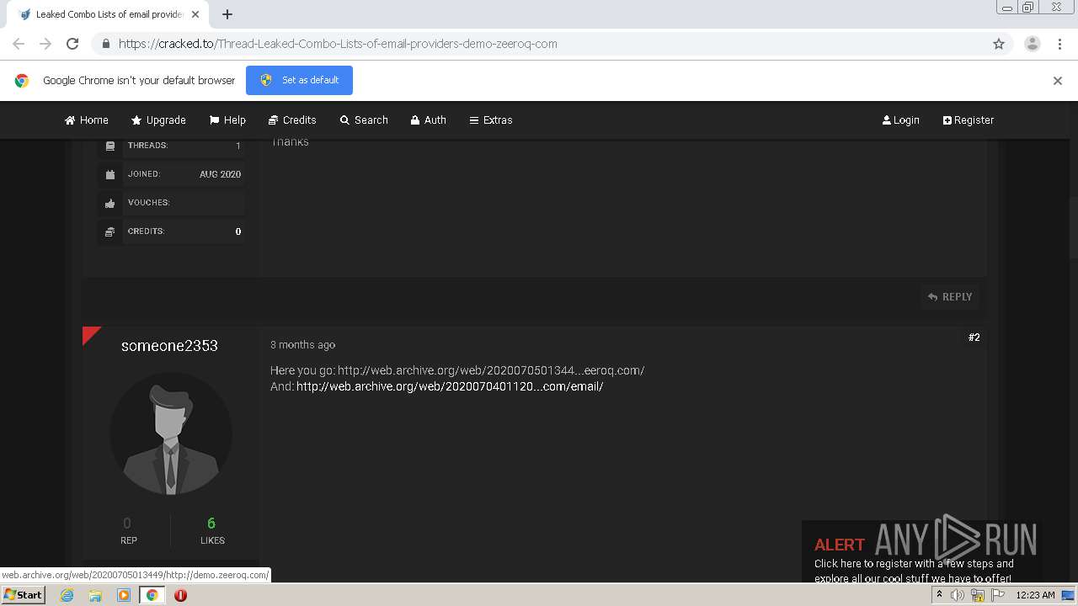Click someone2353 avatar image
Viewport: 1078px width, 606px height.
(x=171, y=434)
